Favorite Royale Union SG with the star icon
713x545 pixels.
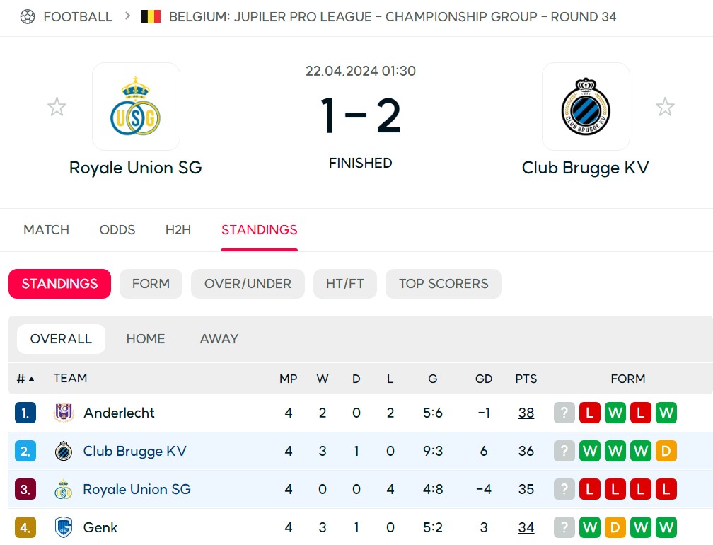(x=57, y=107)
